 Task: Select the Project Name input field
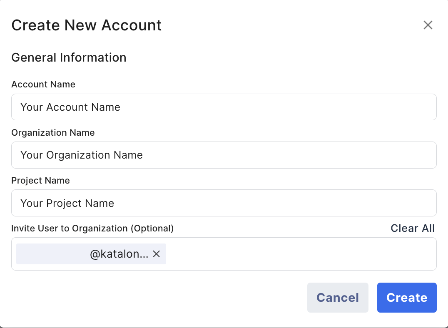coord(224,203)
